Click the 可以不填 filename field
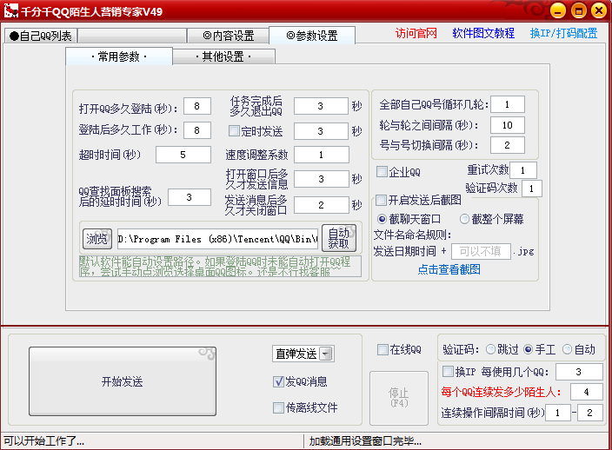612x450 pixels. click(x=481, y=252)
